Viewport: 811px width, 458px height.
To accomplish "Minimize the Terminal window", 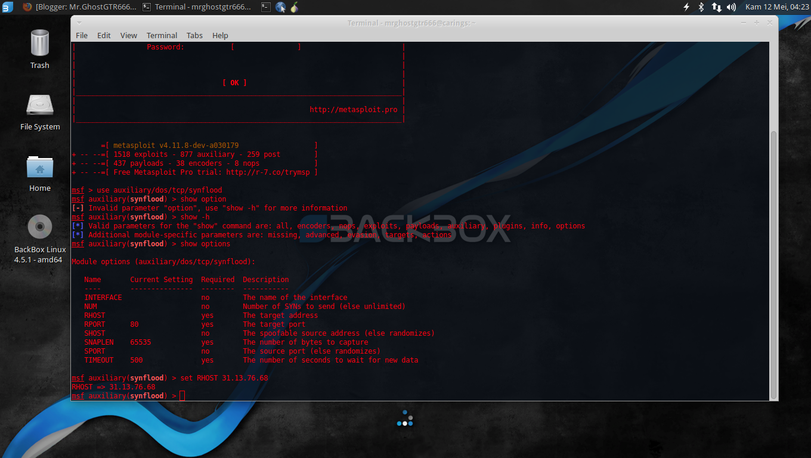I will [x=744, y=22].
